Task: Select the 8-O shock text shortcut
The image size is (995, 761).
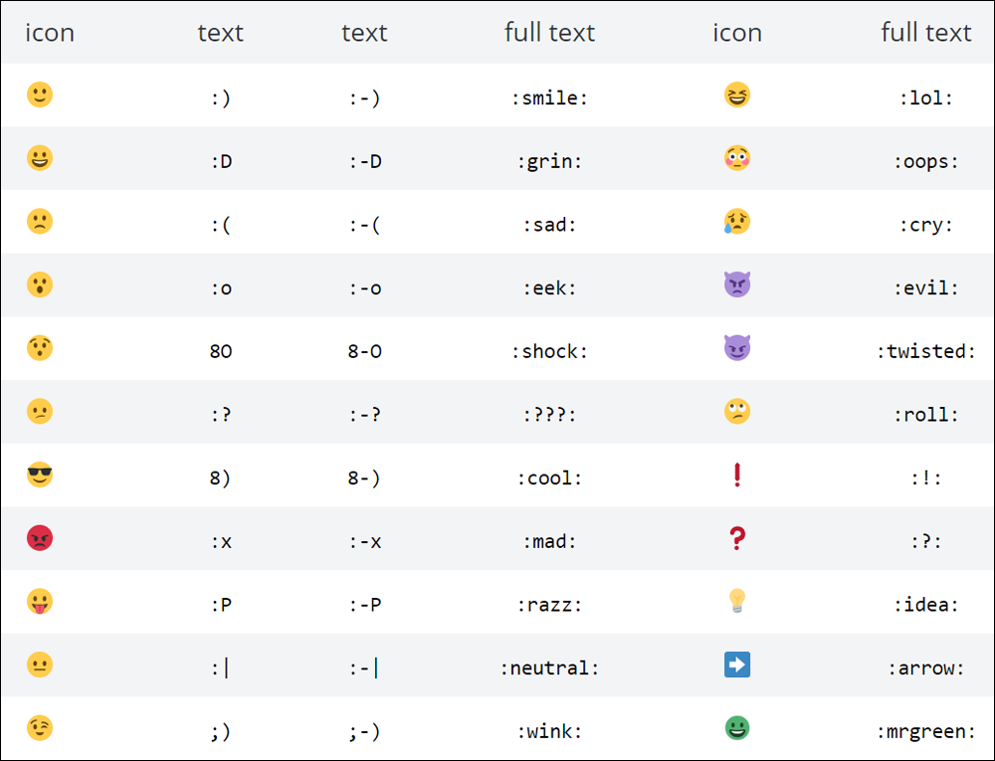Action: click(x=364, y=351)
